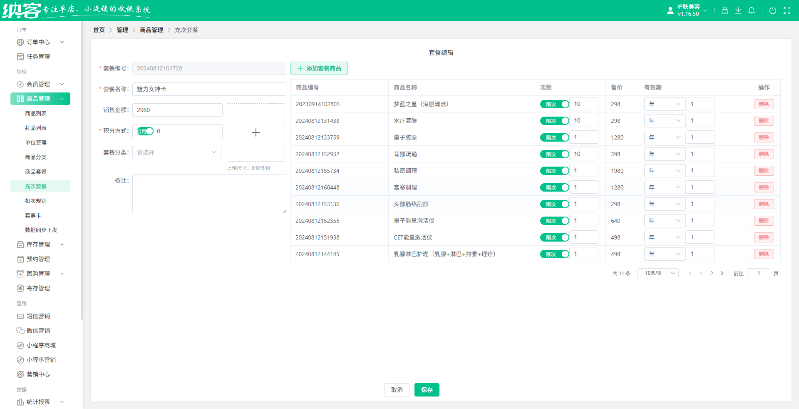Click the 套餐名称 input field
This screenshot has height=409, width=799.
point(209,89)
